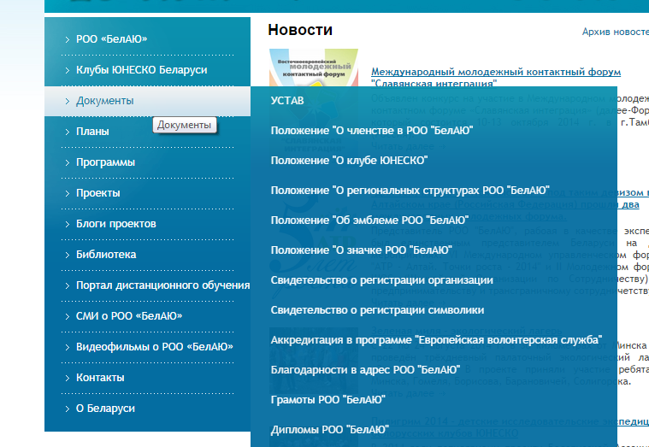Image resolution: width=649 pixels, height=447 pixels.
Task: Open Клубы ЮНЕСКО Беларуси sidebar item
Action: pyautogui.click(x=142, y=70)
